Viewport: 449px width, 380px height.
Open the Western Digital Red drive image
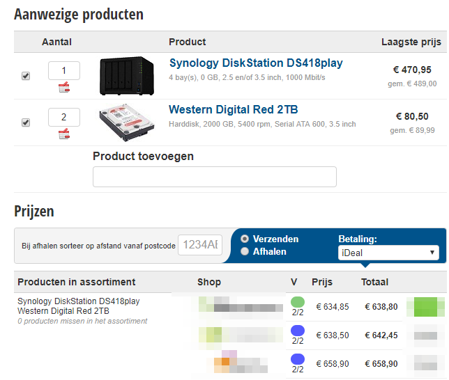[125, 122]
